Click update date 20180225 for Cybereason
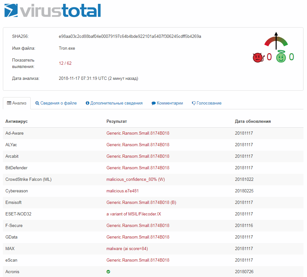This screenshot has width=307, height=277. point(244,191)
